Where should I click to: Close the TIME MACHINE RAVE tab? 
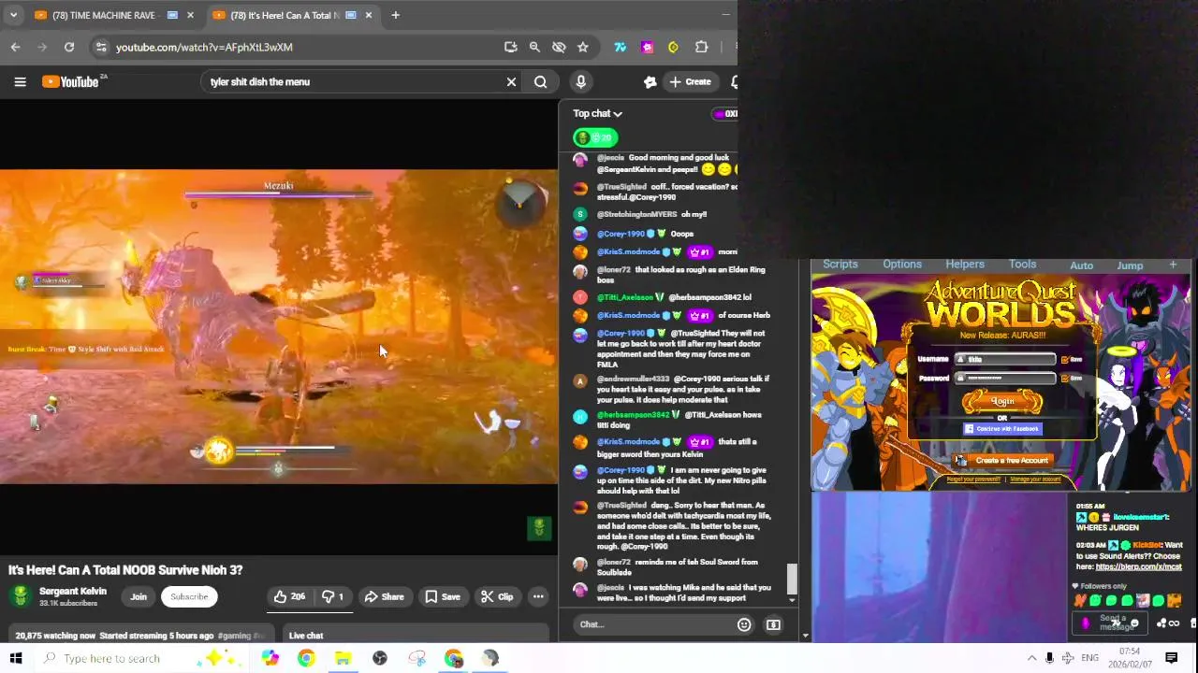tap(190, 15)
